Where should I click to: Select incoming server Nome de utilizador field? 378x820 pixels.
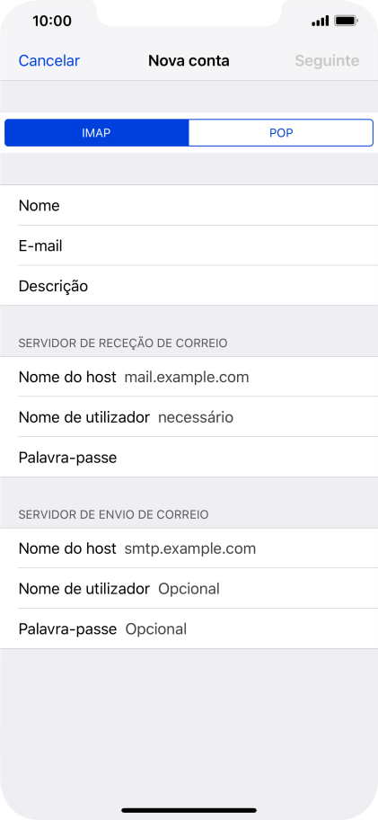click(189, 417)
